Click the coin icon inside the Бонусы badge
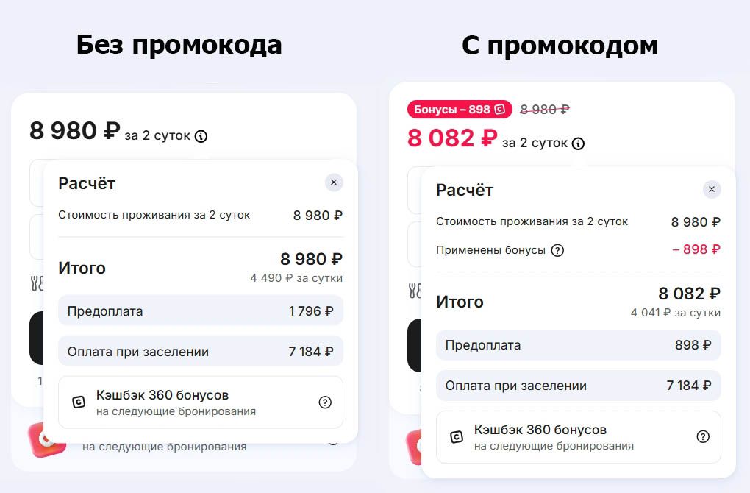 (501, 110)
